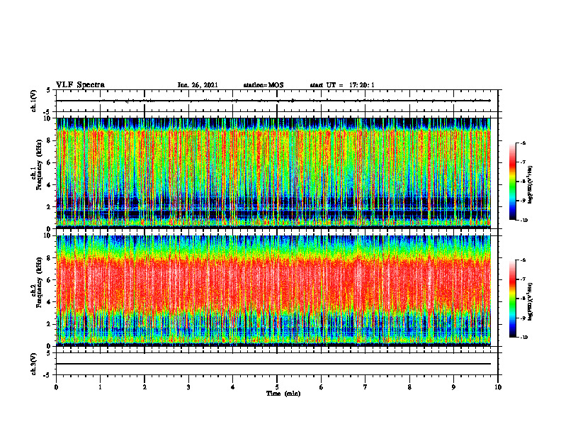Click the ch.1 colorbar log(PSD) unit label
Screen dimensions: 561x434
tap(531, 184)
